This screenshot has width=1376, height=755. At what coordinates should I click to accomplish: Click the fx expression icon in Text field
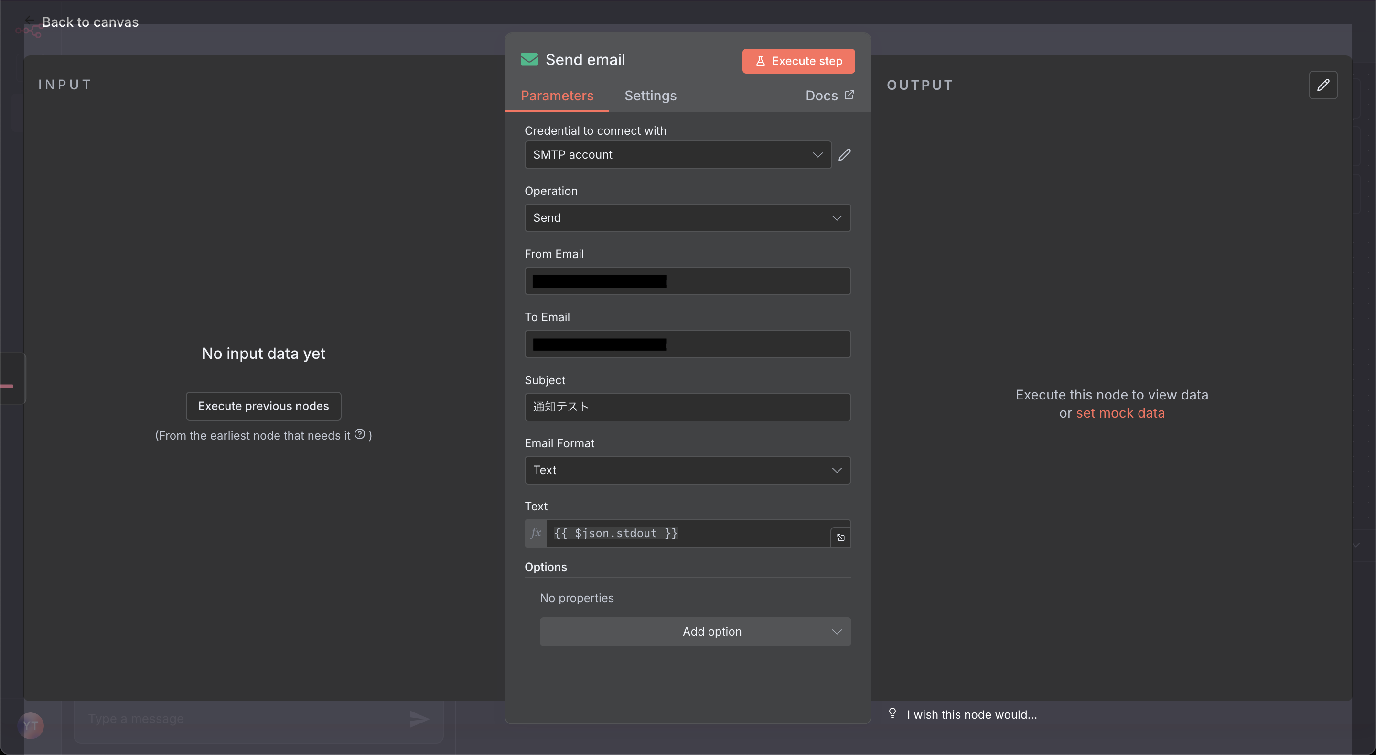[536, 533]
